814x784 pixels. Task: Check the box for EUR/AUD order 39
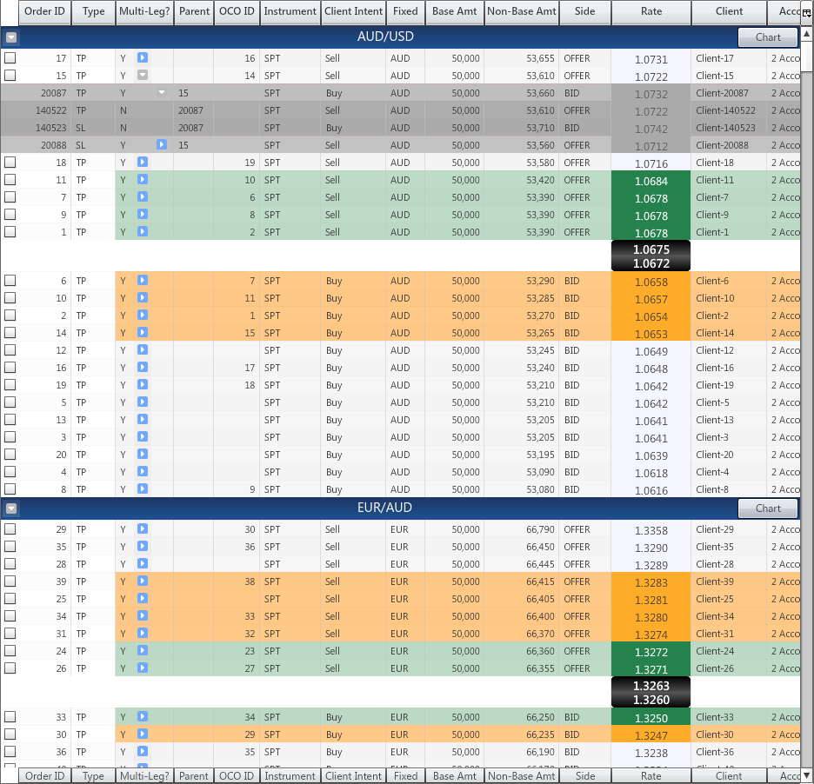pos(10,581)
